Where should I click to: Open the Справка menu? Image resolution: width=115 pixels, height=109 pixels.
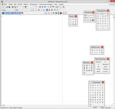(x=61, y=4)
